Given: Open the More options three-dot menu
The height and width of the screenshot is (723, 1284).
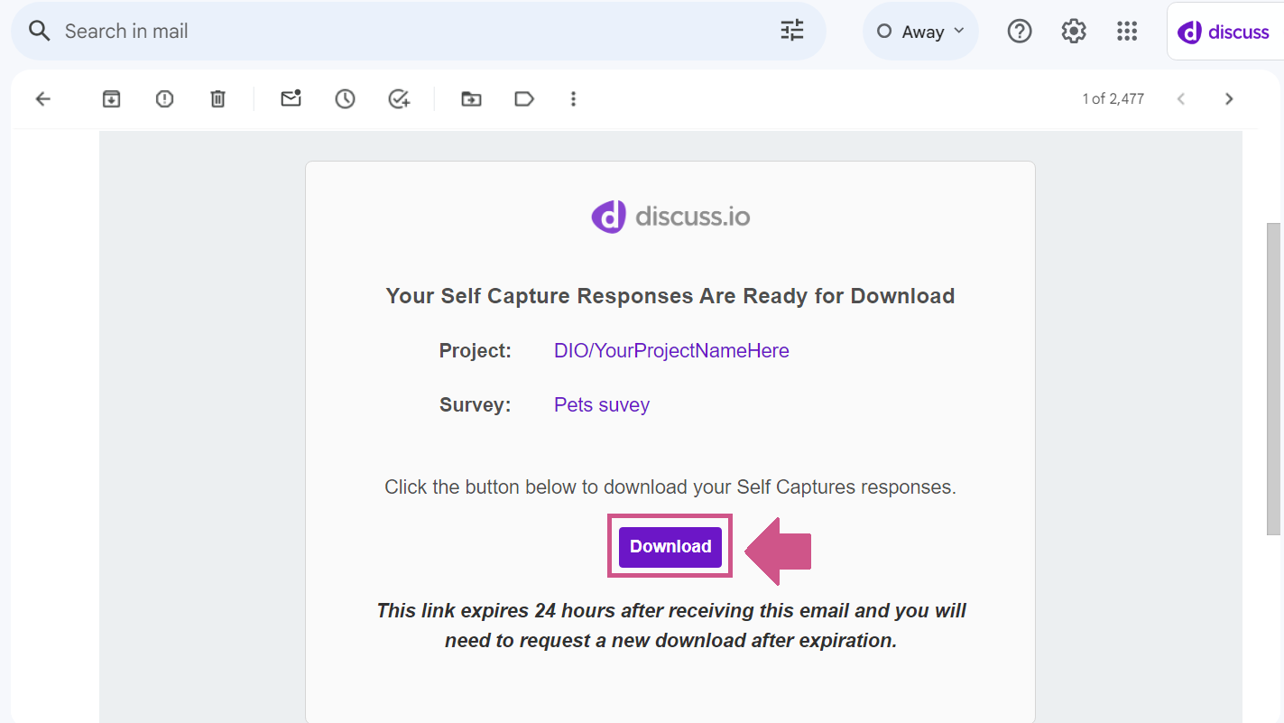Looking at the screenshot, I should [573, 99].
